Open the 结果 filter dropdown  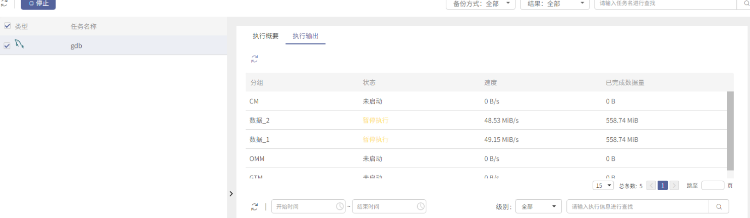555,4
